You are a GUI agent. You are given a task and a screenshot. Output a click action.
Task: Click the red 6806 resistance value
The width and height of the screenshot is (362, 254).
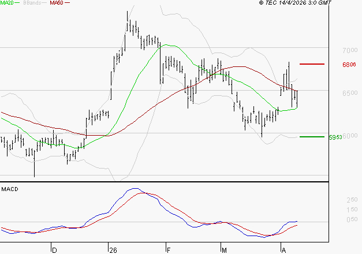click(349, 65)
